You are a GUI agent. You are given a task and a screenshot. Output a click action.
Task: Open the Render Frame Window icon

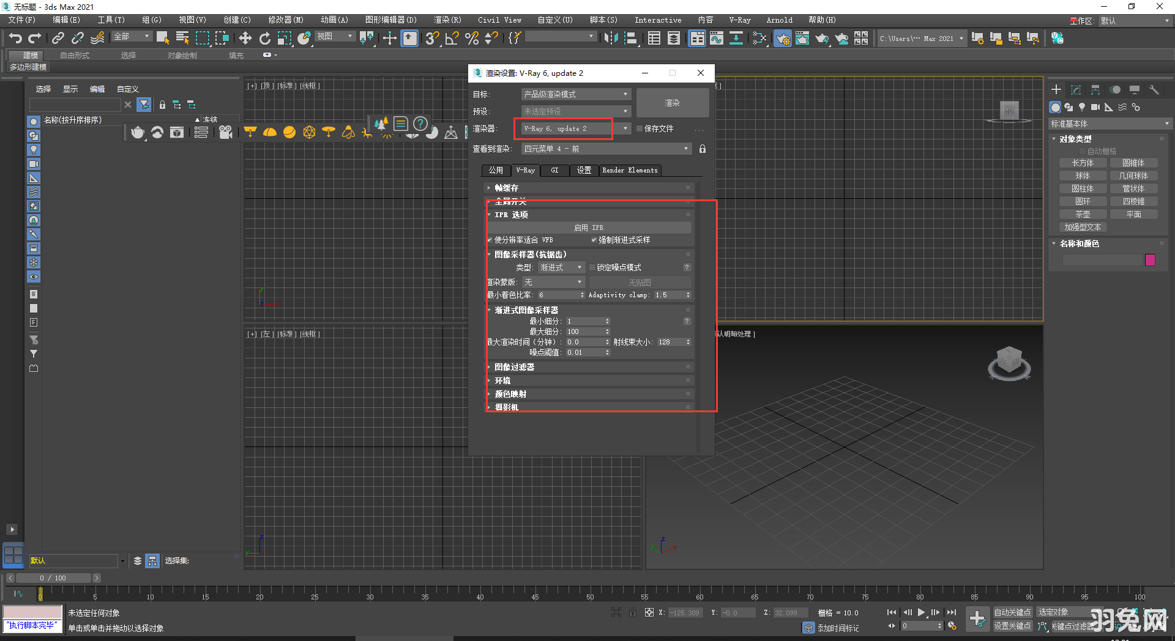pyautogui.click(x=802, y=38)
